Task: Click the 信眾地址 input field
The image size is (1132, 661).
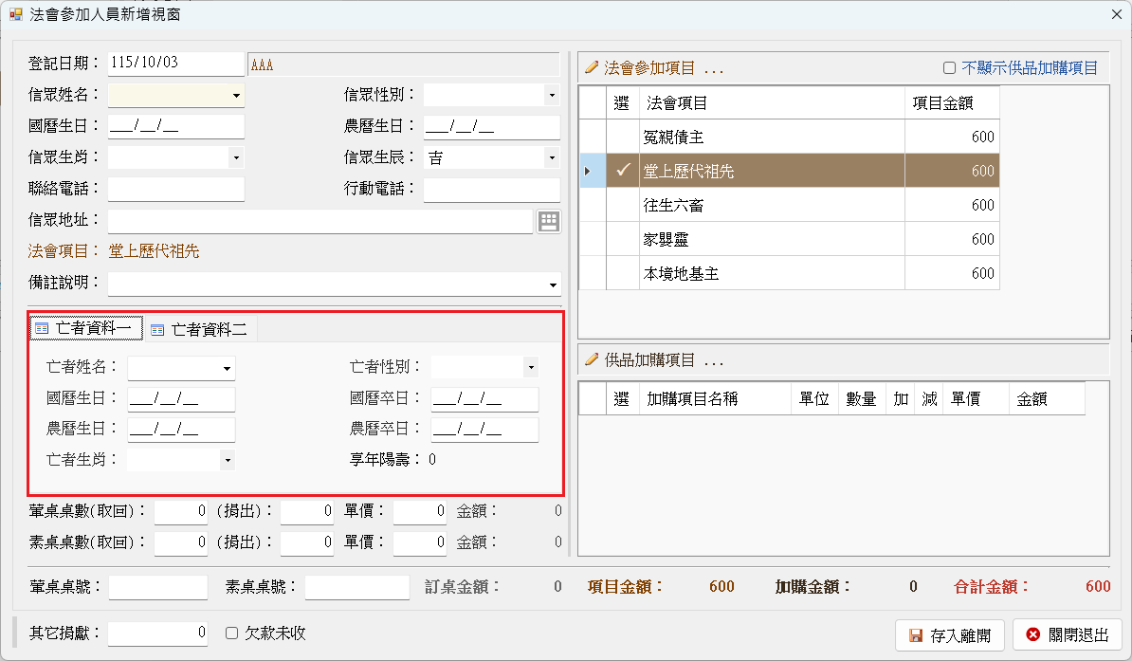Action: click(320, 221)
